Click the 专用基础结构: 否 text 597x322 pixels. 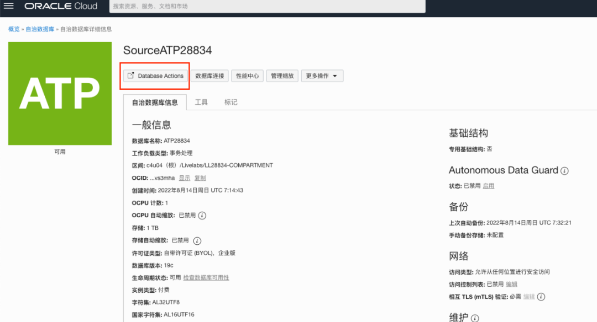coord(470,149)
